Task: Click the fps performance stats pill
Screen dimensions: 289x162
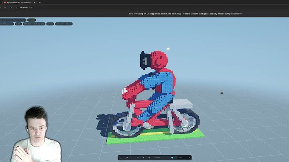Action: click(34, 24)
